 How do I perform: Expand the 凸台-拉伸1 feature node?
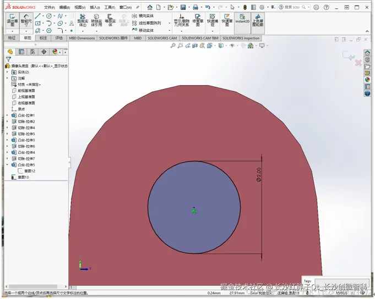point(7,115)
